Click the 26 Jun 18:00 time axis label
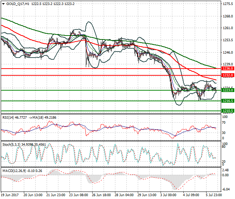 (x=101, y=195)
